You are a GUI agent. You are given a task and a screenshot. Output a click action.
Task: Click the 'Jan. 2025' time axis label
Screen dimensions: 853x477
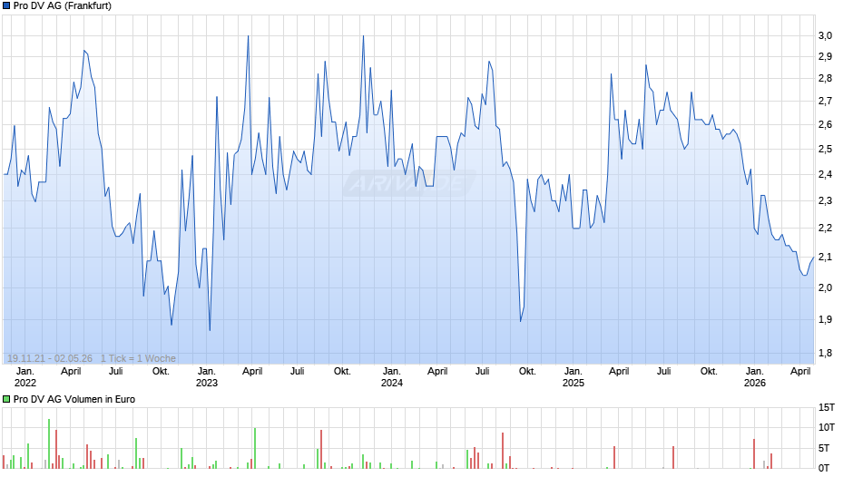point(574,377)
